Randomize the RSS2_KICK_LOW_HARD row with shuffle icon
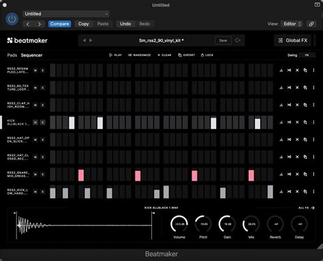The image size is (323, 261). (289, 191)
